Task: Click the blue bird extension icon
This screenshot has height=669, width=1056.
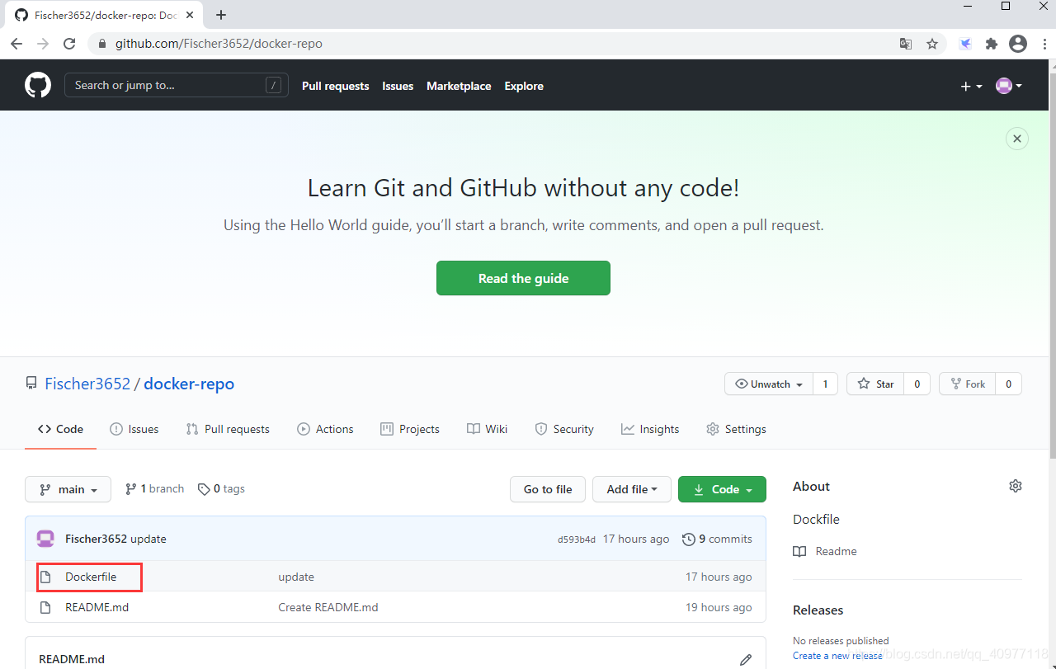Action: [x=965, y=44]
